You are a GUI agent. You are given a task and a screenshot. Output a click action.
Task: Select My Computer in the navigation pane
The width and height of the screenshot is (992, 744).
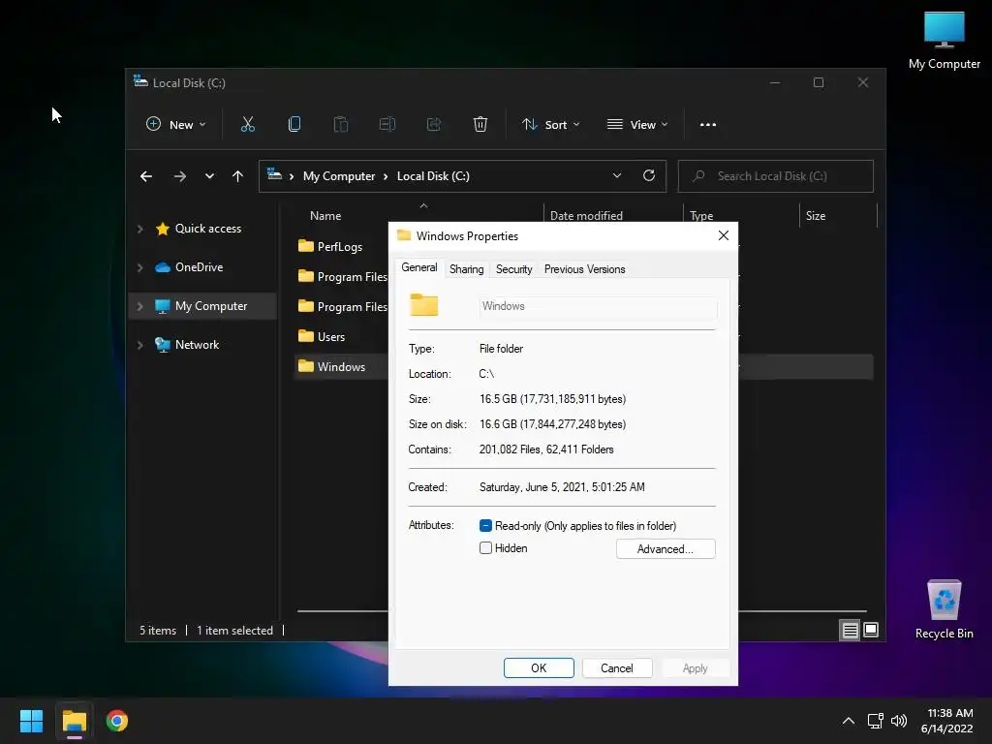202,306
